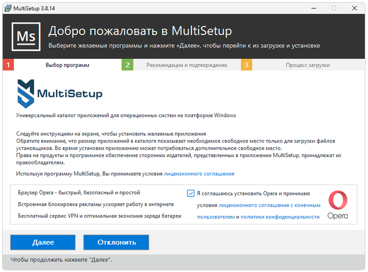Click the 'Бесплатный сервис VPN' description line
Screen dimensions: 368x272
pos(99,216)
